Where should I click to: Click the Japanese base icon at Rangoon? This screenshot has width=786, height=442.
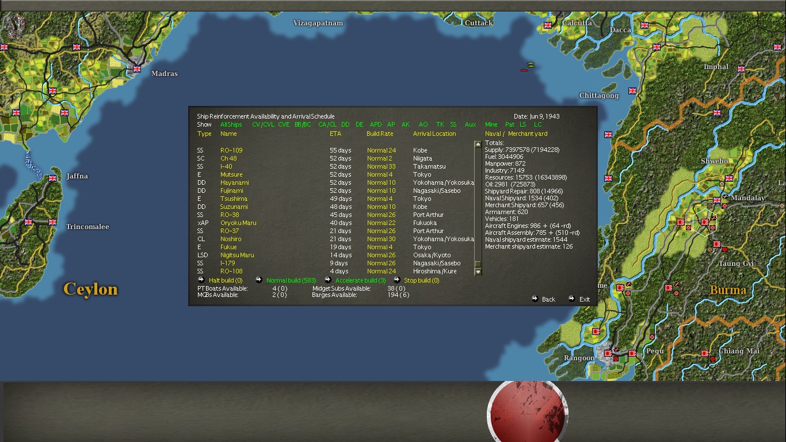coord(608,353)
